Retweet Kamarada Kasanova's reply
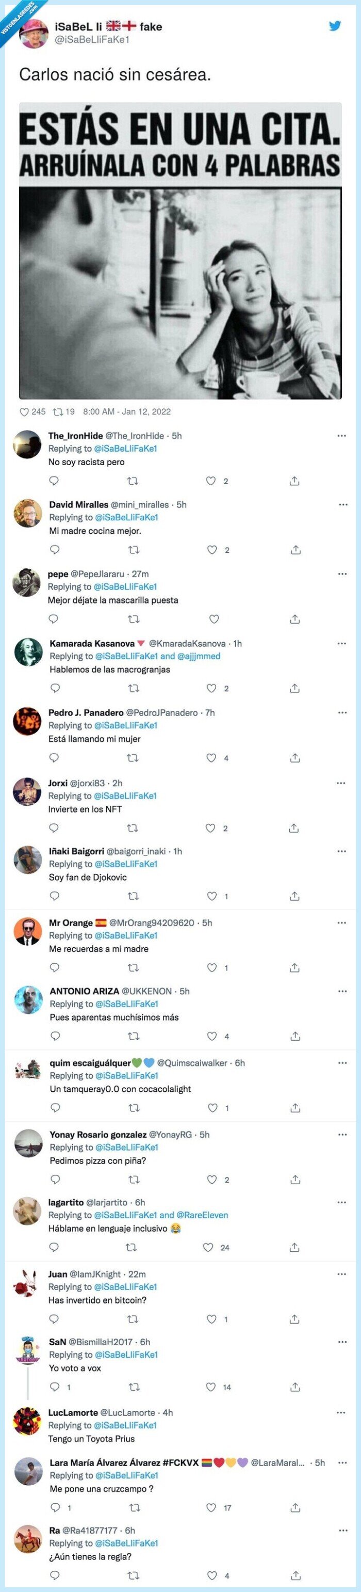Viewport: 361px width, 1592px height. pos(133,689)
